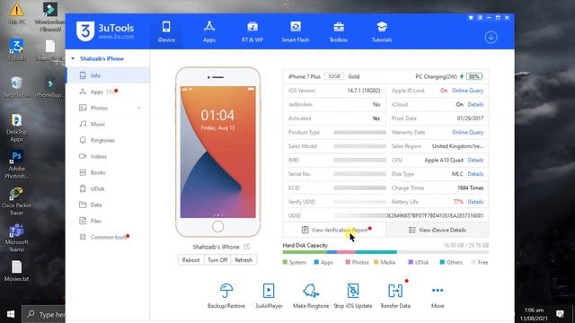The height and width of the screenshot is (323, 575).
Task: Open Stop iOS Update tool
Action: coord(353,296)
